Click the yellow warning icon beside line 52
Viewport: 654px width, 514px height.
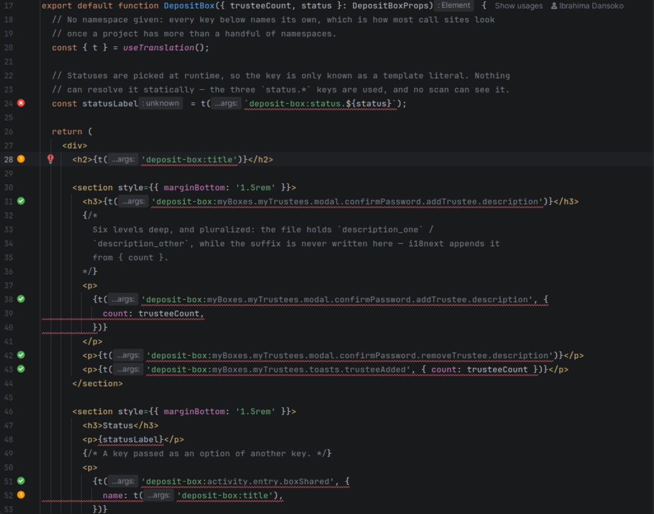click(21, 495)
